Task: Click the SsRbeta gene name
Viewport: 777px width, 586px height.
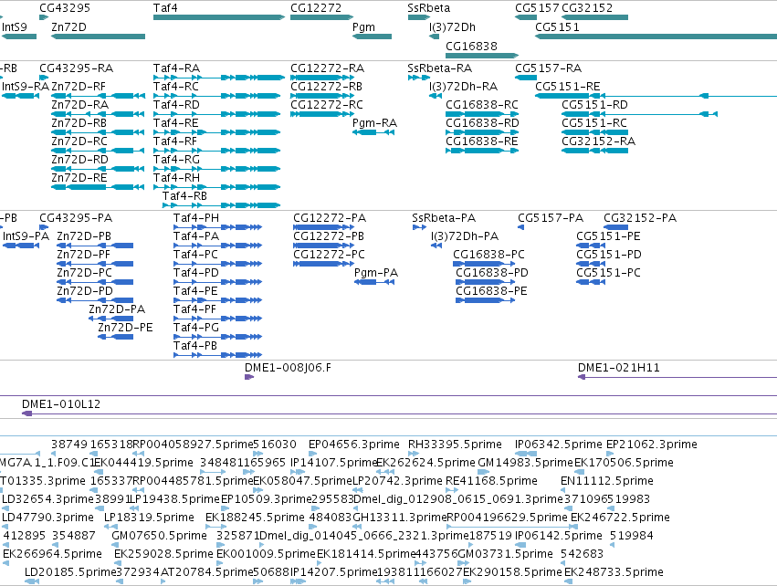Action: [x=428, y=8]
